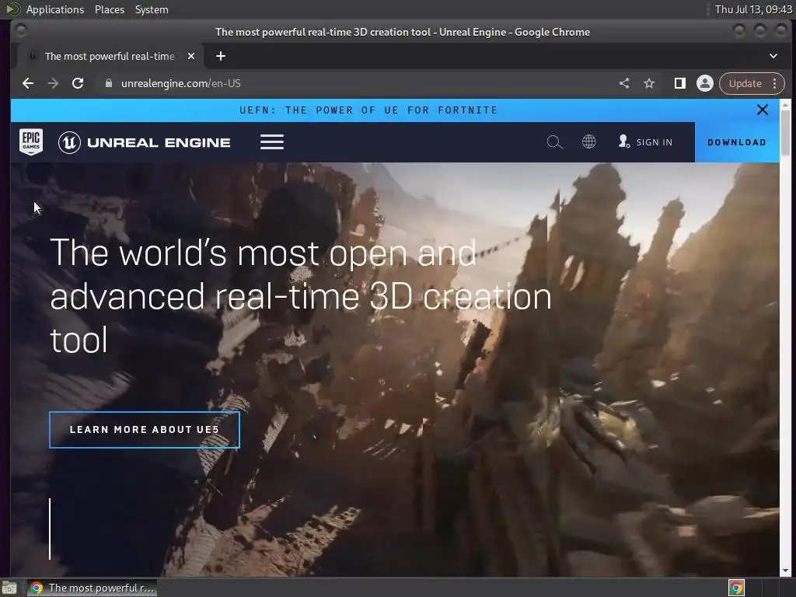Click the scrollbar down arrow
The image size is (796, 597).
[785, 571]
